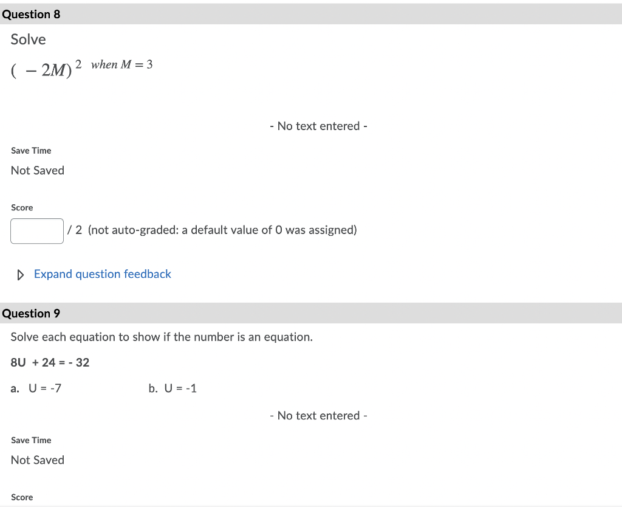Click the score input box for Question 8

(x=36, y=230)
